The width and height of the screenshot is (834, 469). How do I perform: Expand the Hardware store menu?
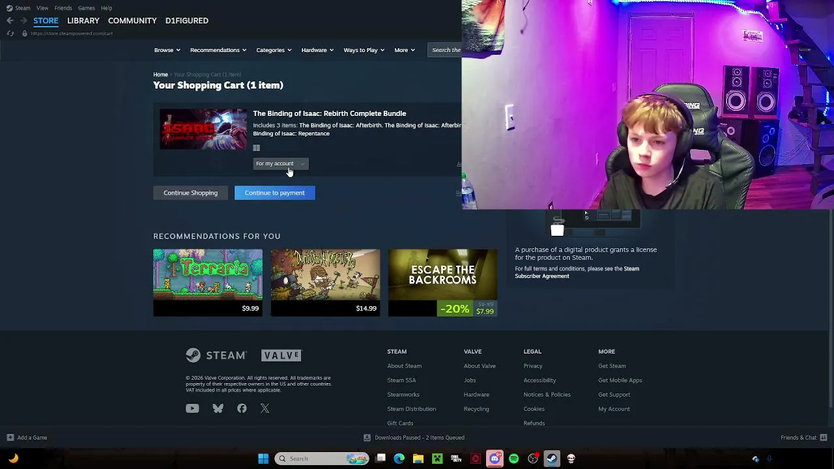tap(317, 50)
